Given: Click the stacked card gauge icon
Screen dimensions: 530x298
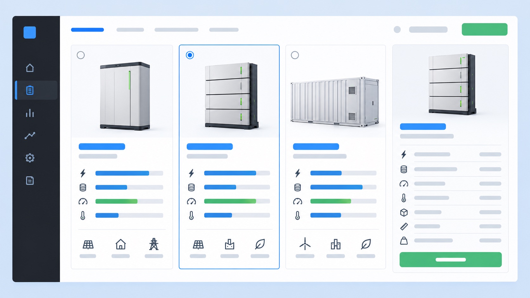Looking at the screenshot, I should pyautogui.click(x=191, y=201).
